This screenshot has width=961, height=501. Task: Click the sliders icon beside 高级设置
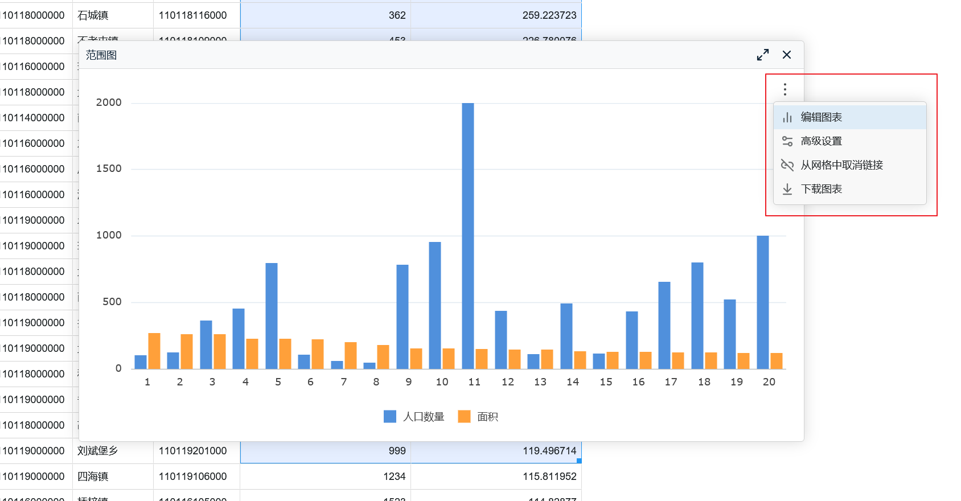tap(787, 141)
